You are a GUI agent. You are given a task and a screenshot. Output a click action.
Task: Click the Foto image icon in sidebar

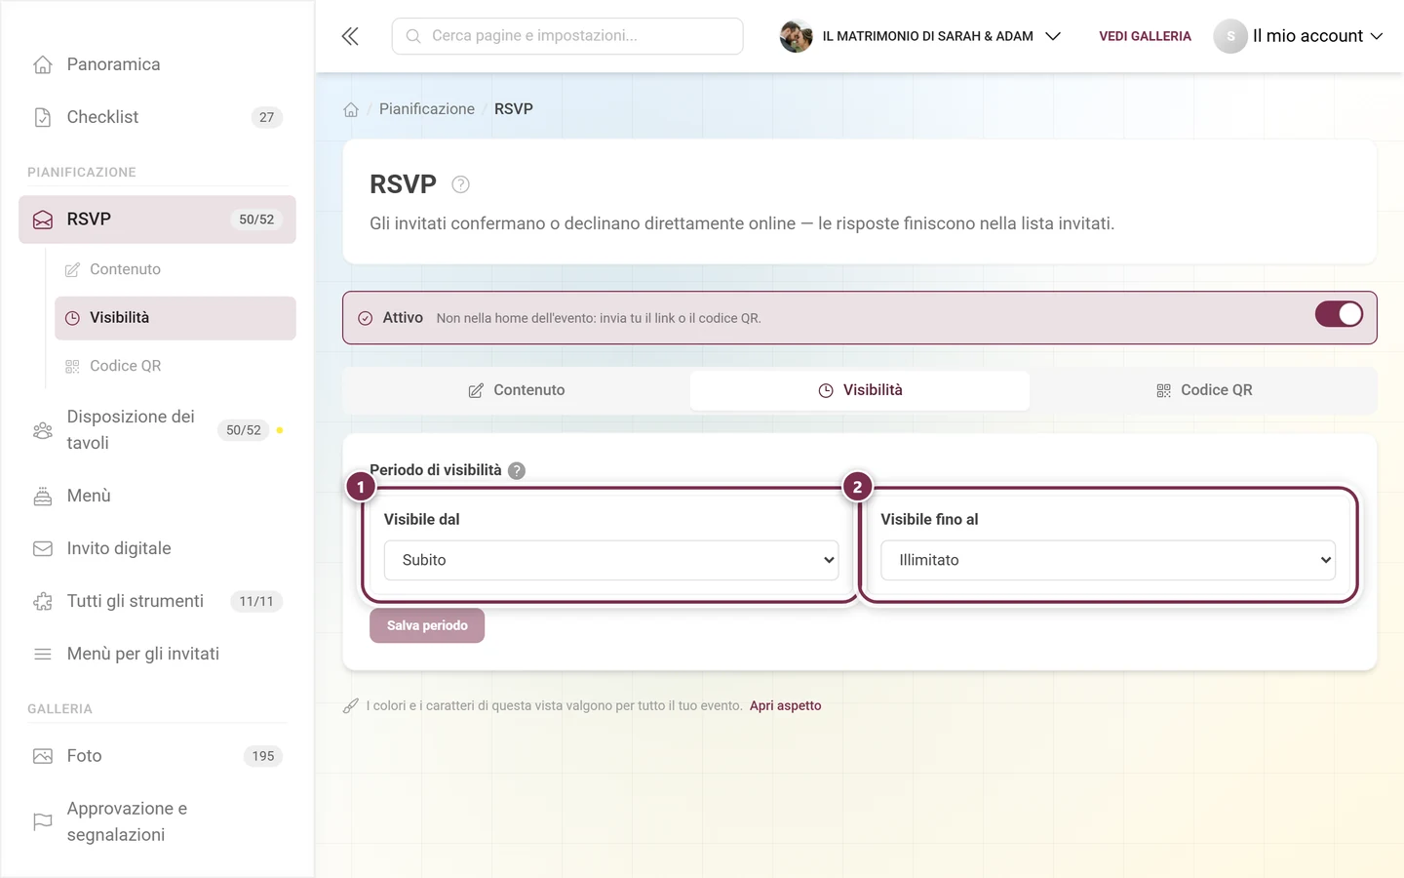43,756
